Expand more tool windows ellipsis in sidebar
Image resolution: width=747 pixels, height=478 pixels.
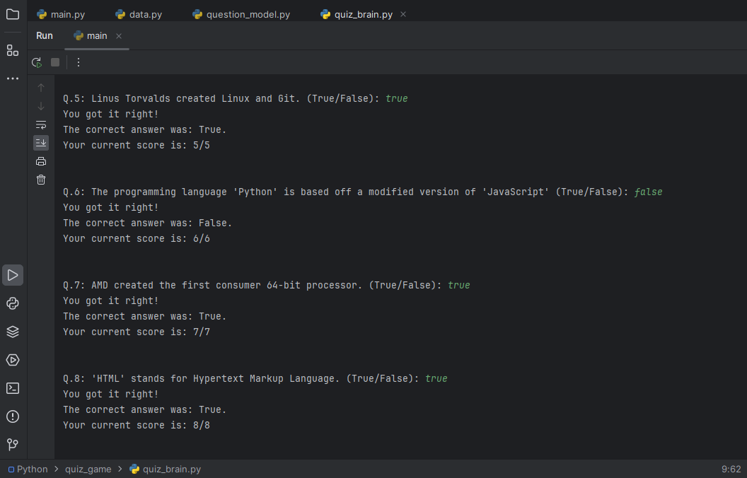click(13, 78)
